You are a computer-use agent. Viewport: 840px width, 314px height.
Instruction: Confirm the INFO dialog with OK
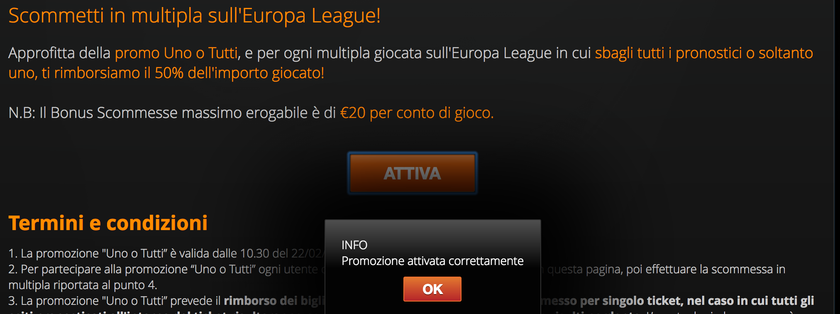[432, 289]
